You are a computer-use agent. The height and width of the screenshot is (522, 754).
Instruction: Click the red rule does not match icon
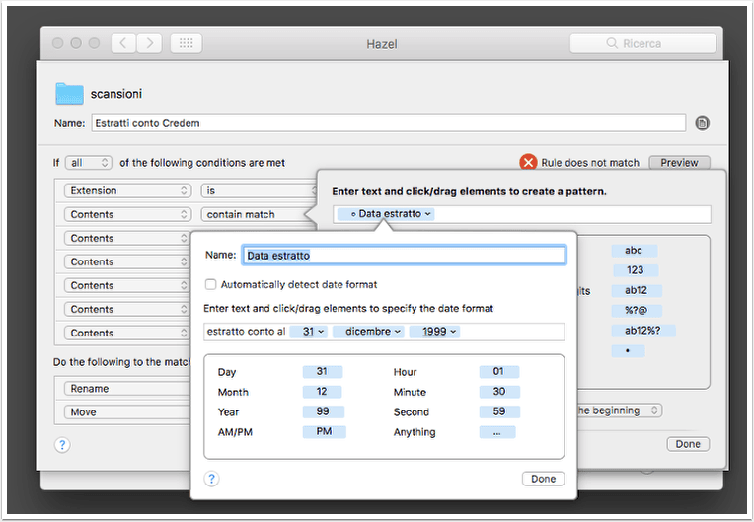click(528, 163)
